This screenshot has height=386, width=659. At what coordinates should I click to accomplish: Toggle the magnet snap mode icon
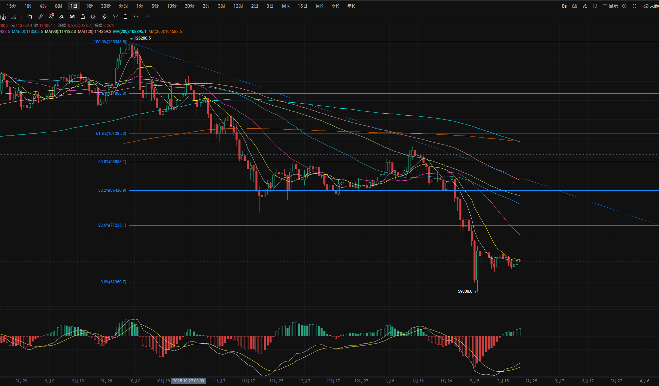click(104, 17)
